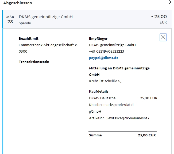Viewport: 174px width, 154px height.
Task: Click the MÄR 28 transaction date
Action: point(10,19)
